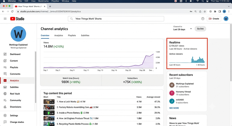Bookmark page with star icon

205,11
